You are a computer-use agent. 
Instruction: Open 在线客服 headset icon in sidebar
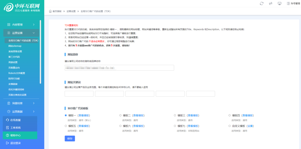(x=8, y=120)
